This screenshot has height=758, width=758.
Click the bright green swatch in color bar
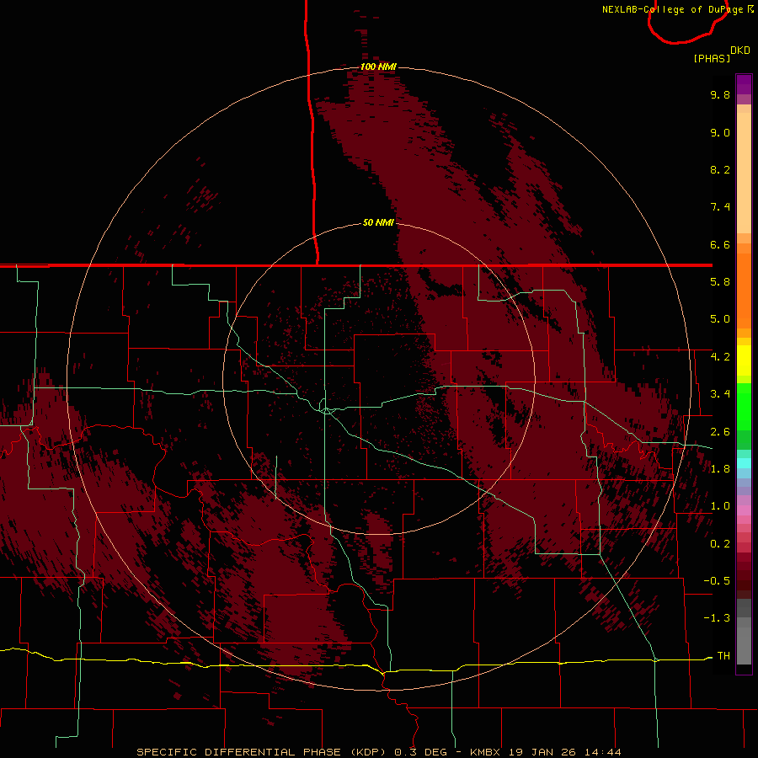[x=744, y=406]
